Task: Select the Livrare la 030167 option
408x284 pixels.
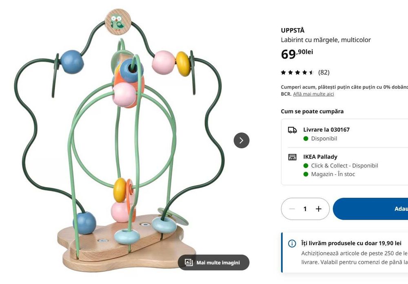Action: coord(344,134)
